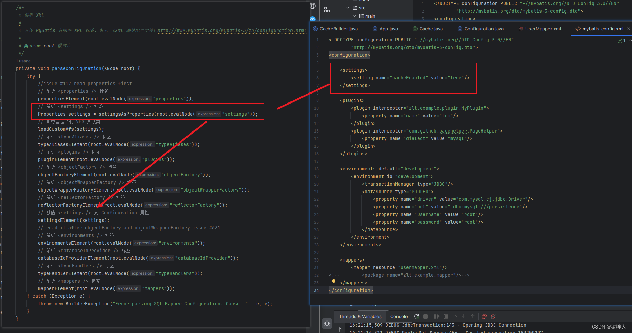Click the settingsElement(settings) line
The width and height of the screenshot is (632, 333).
pos(74,220)
